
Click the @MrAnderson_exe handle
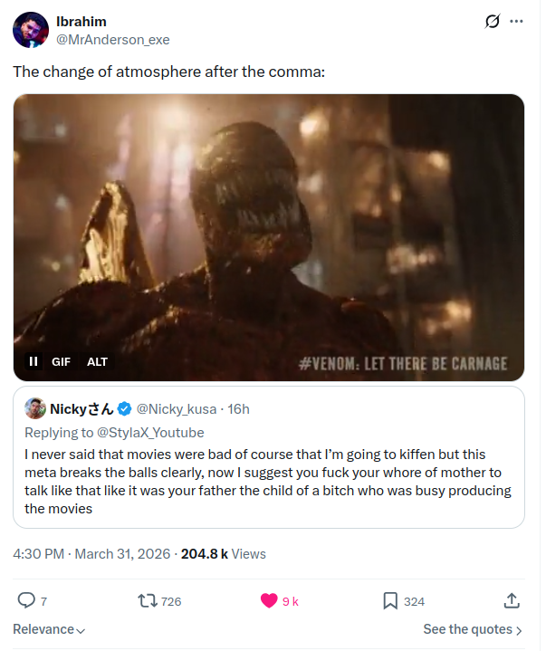point(113,40)
